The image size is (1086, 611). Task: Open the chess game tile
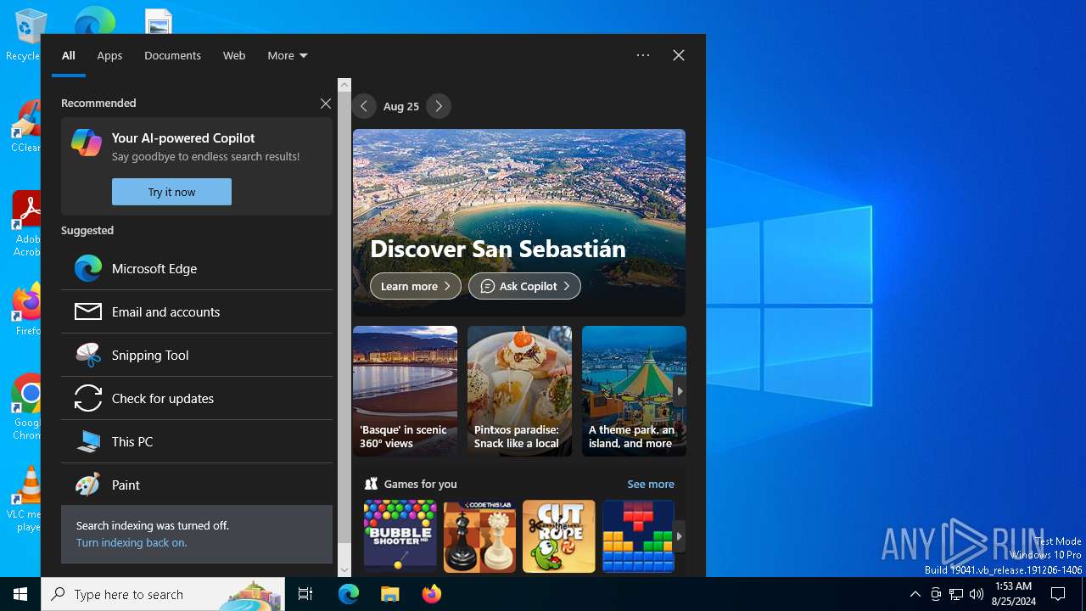(479, 536)
